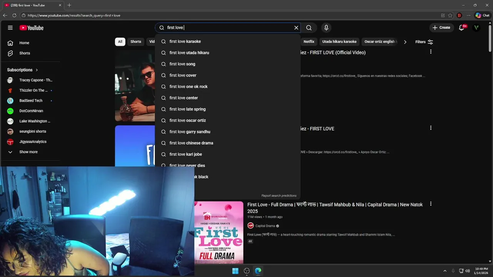This screenshot has height=277, width=493.
Task: Choose suggestion first love song
Action: (x=228, y=64)
